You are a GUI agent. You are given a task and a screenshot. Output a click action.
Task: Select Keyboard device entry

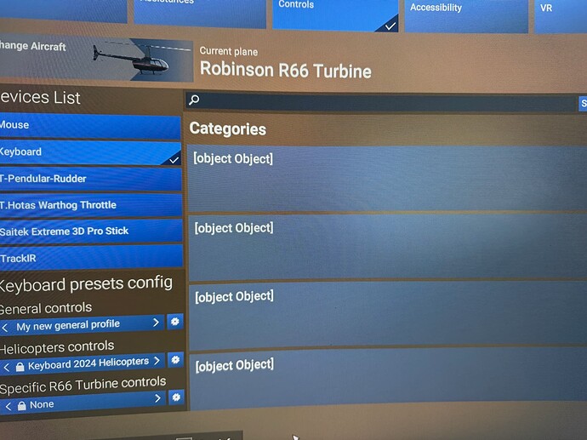[x=90, y=153]
